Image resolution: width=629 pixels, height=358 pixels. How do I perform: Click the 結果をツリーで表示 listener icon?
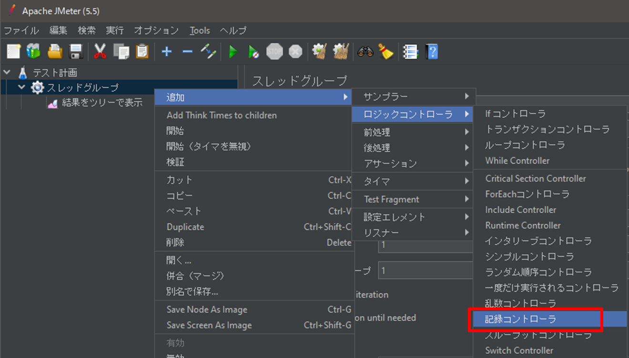pyautogui.click(x=52, y=103)
